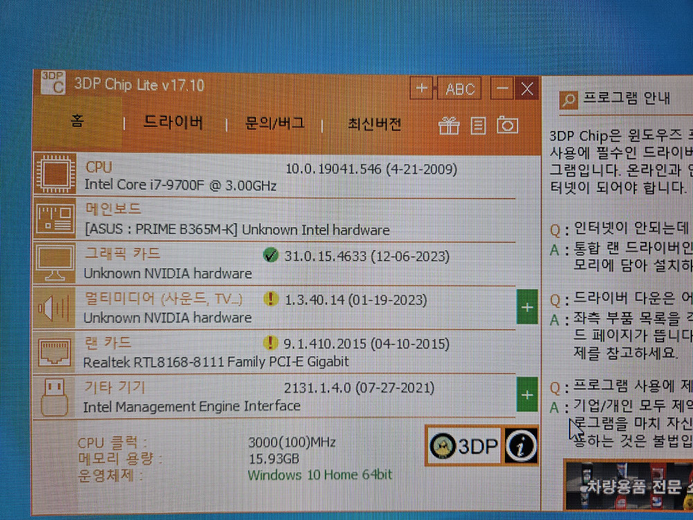Open the 홈 menu tab
Image resolution: width=693 pixels, height=520 pixels.
tap(77, 122)
